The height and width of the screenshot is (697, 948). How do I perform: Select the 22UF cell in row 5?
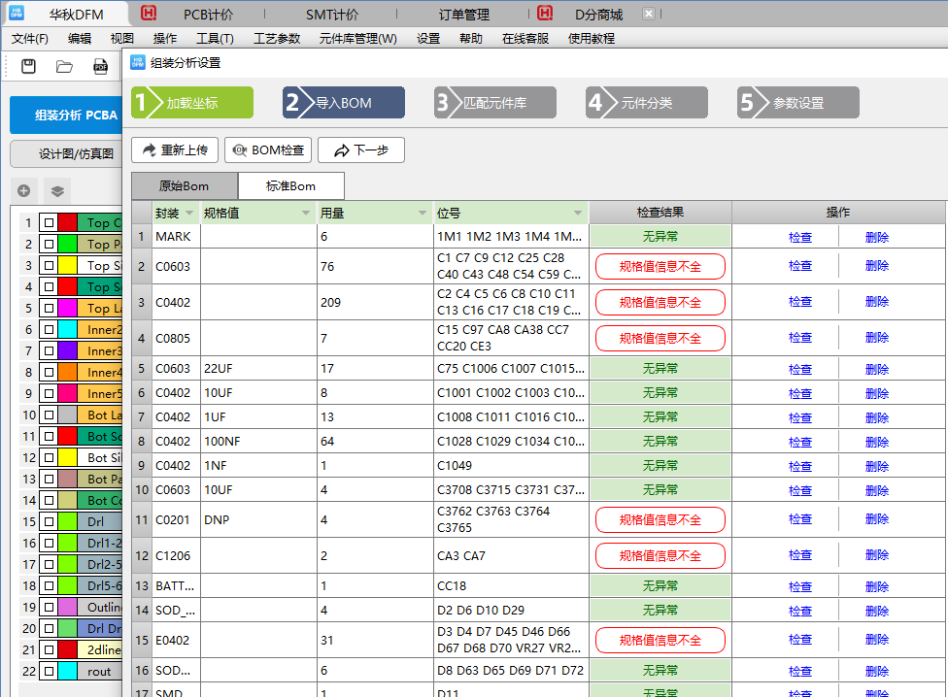point(258,369)
